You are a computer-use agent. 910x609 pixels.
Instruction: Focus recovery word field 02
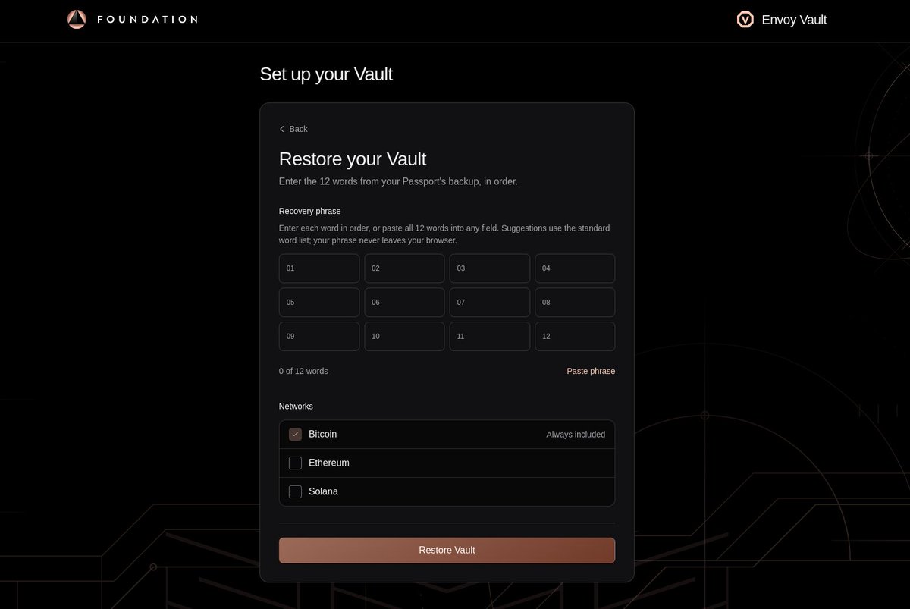[x=404, y=268]
